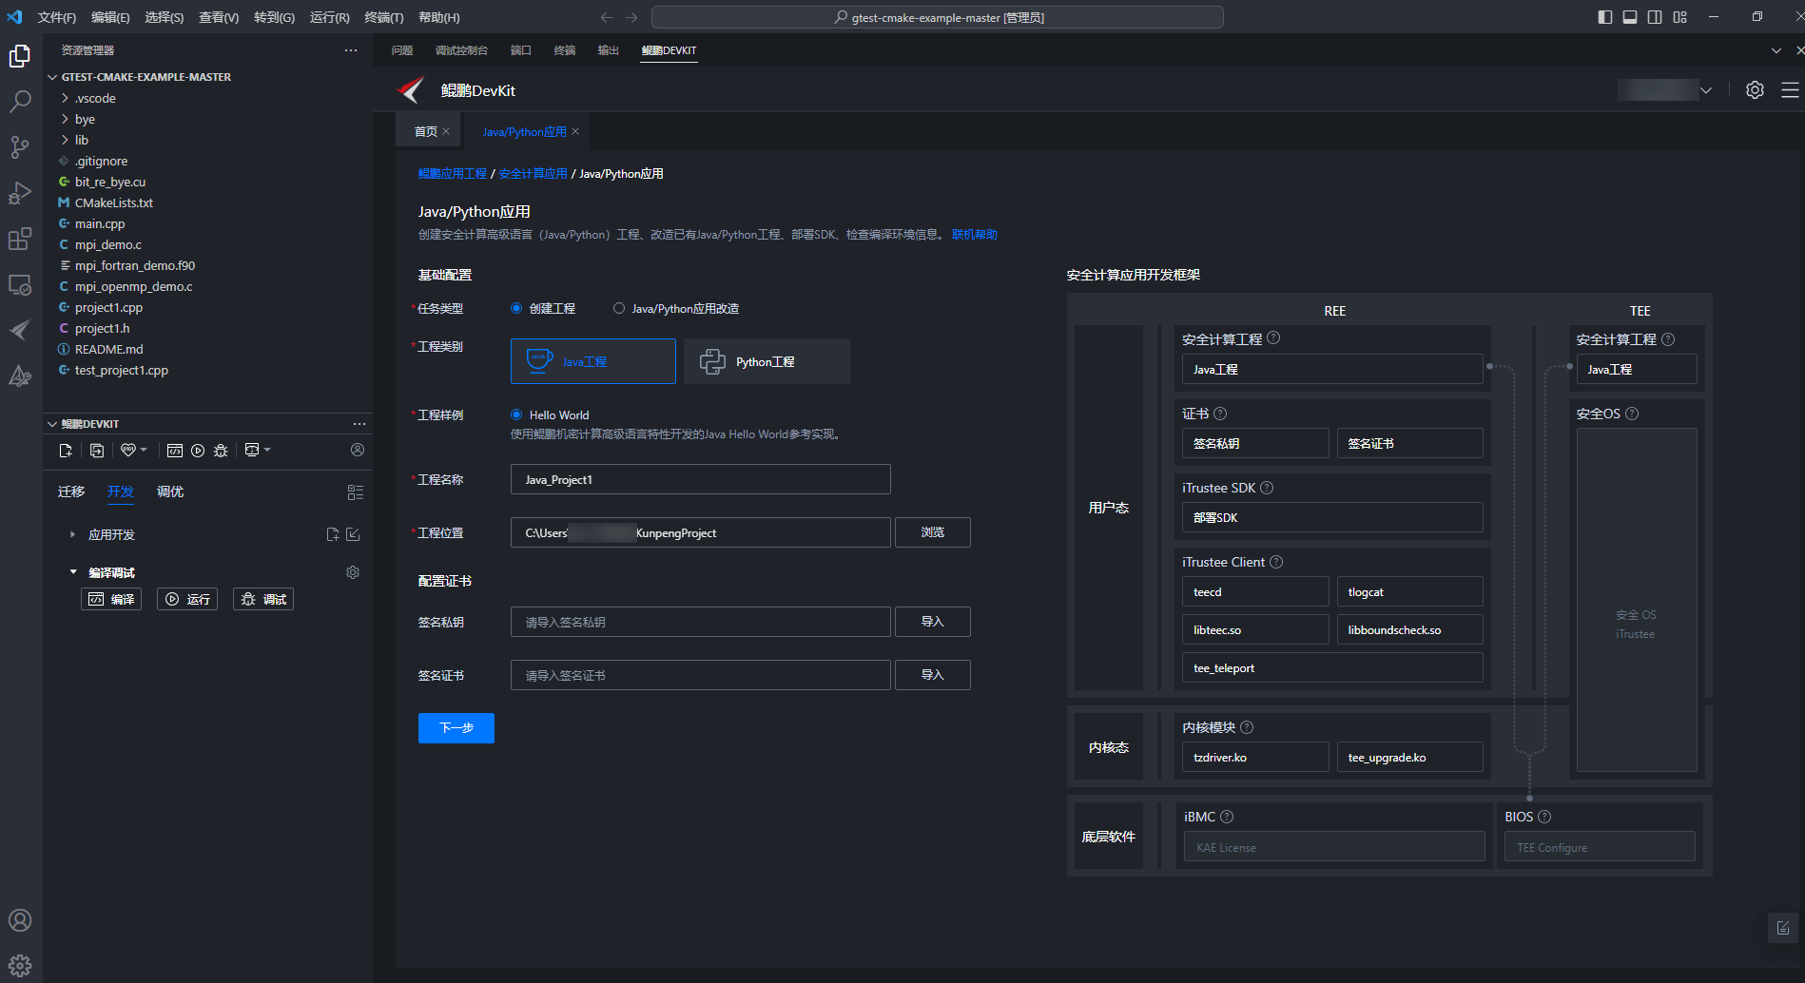The height and width of the screenshot is (983, 1805).
Task: Click create project icon in 应用开发 row
Action: pos(333,534)
